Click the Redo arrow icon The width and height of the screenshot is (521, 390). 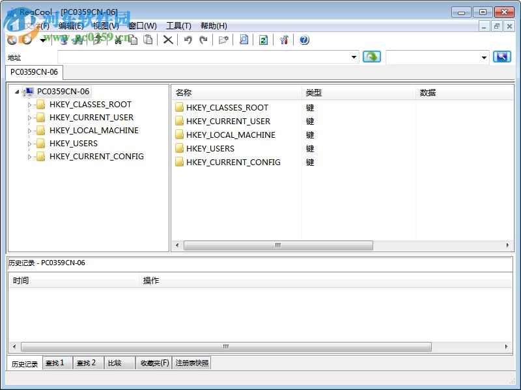pyautogui.click(x=203, y=40)
